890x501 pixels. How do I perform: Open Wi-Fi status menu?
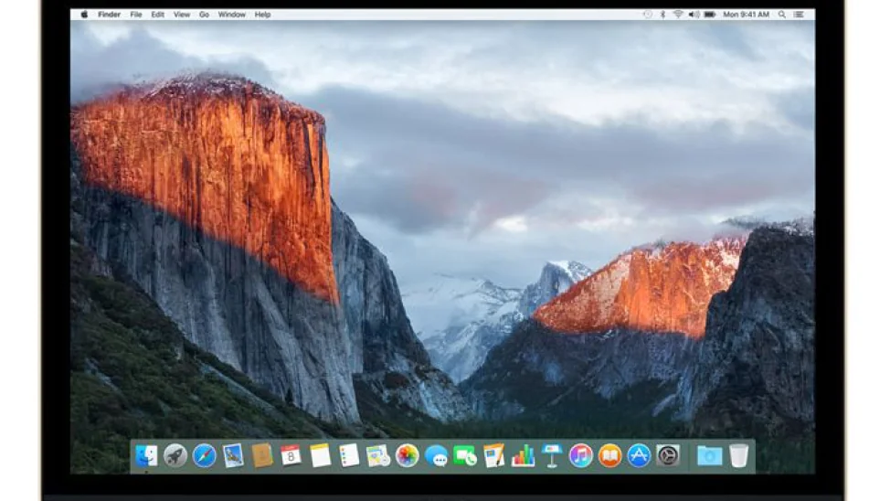pos(678,15)
